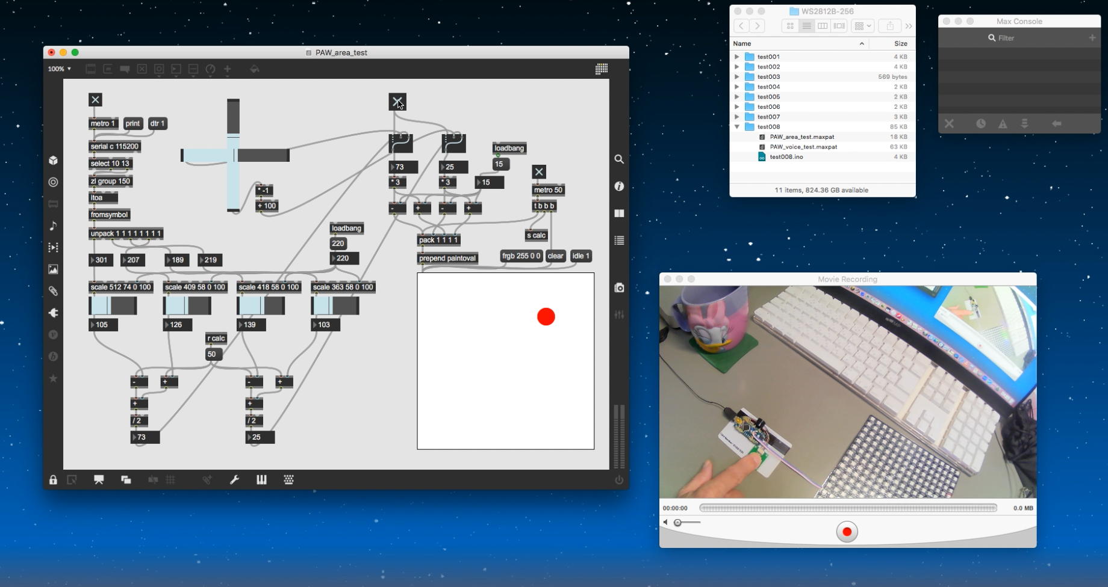Screen dimensions: 1108x587
Task: Click the idle 1 message box
Action: tap(581, 256)
